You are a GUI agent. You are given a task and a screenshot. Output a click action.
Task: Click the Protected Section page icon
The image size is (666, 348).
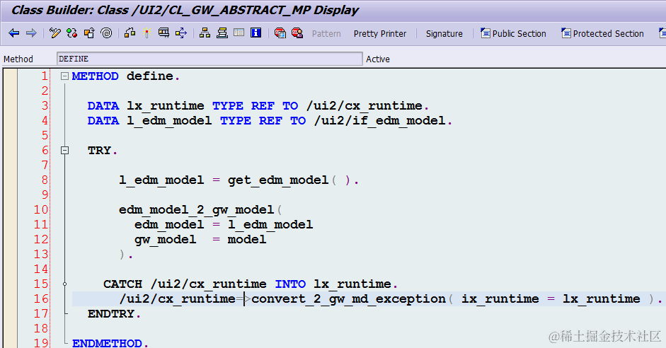click(565, 33)
